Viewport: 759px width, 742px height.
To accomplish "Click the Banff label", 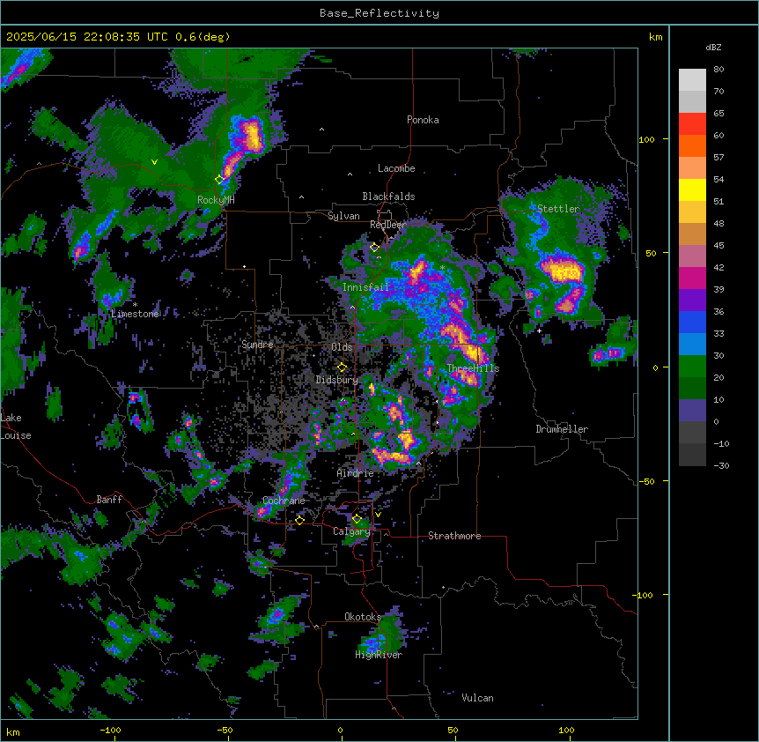I will click(109, 500).
